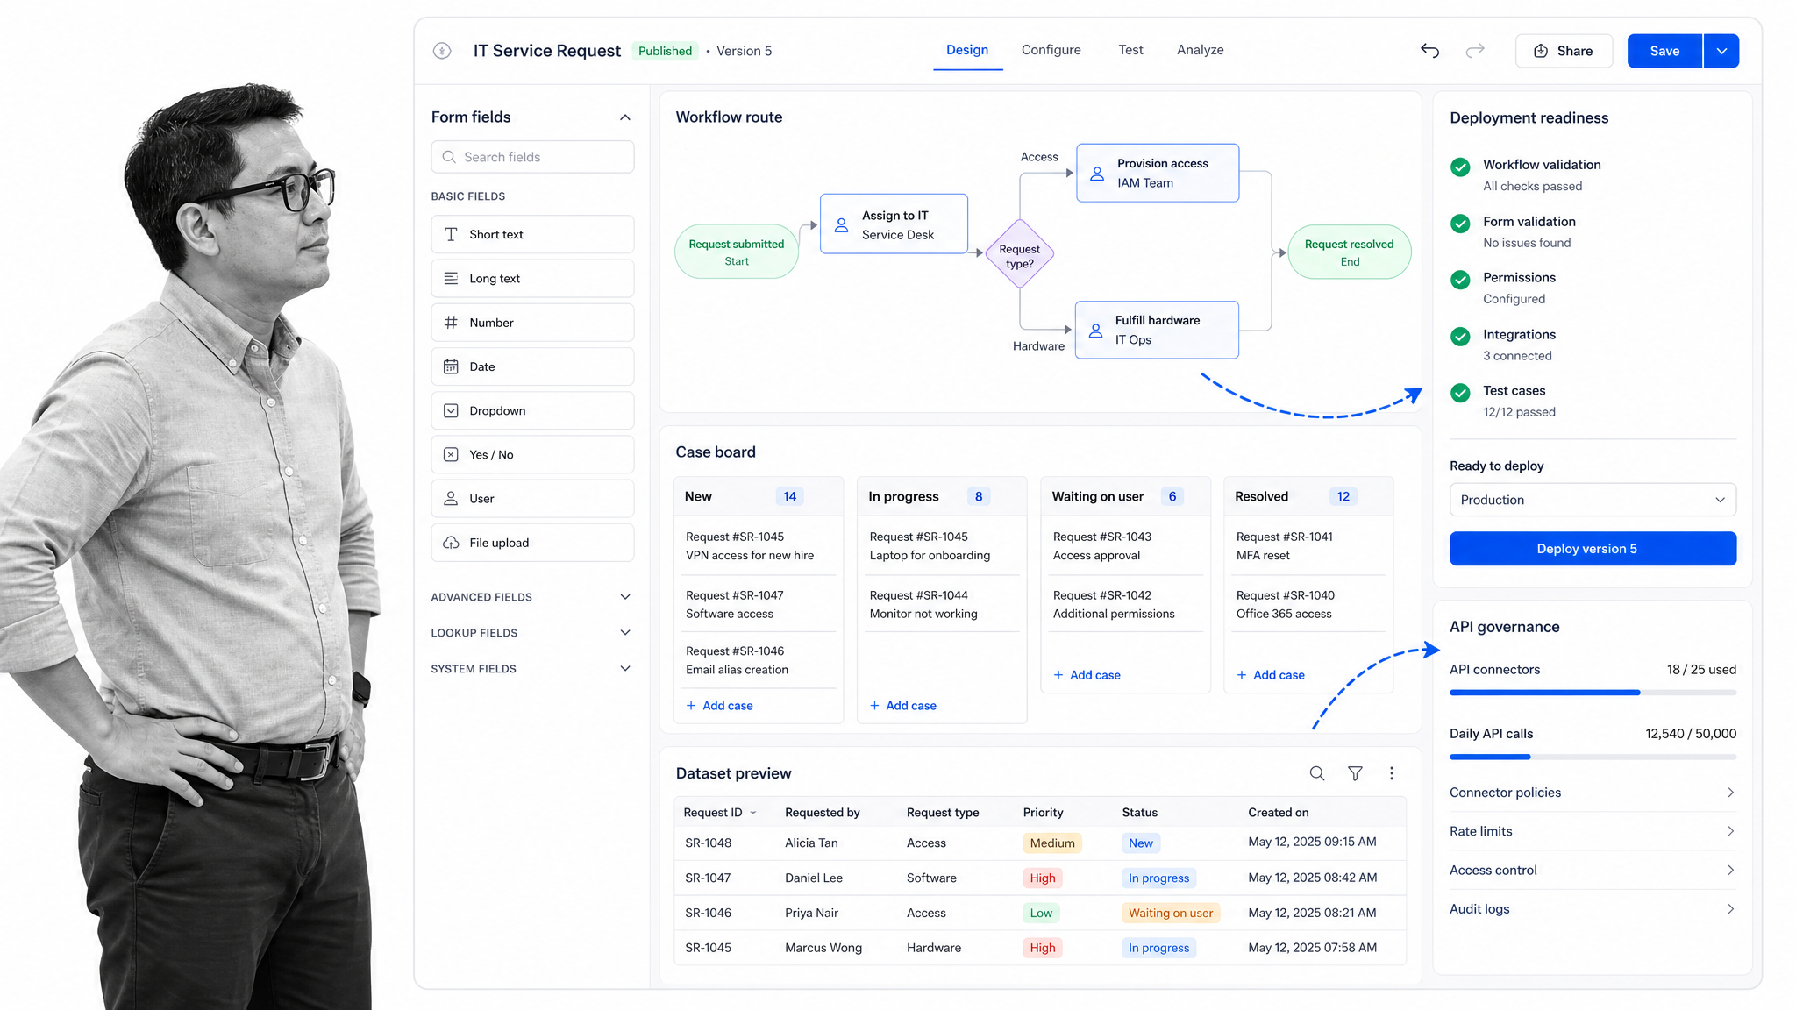Expand the Advanced fields group
Screen dimensions: 1796x1010
pos(625,597)
